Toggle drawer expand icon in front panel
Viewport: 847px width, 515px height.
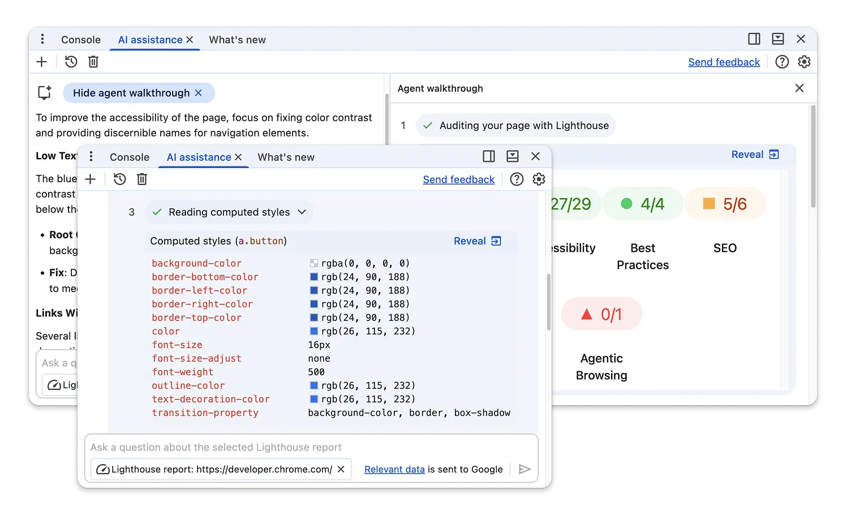[x=513, y=156]
